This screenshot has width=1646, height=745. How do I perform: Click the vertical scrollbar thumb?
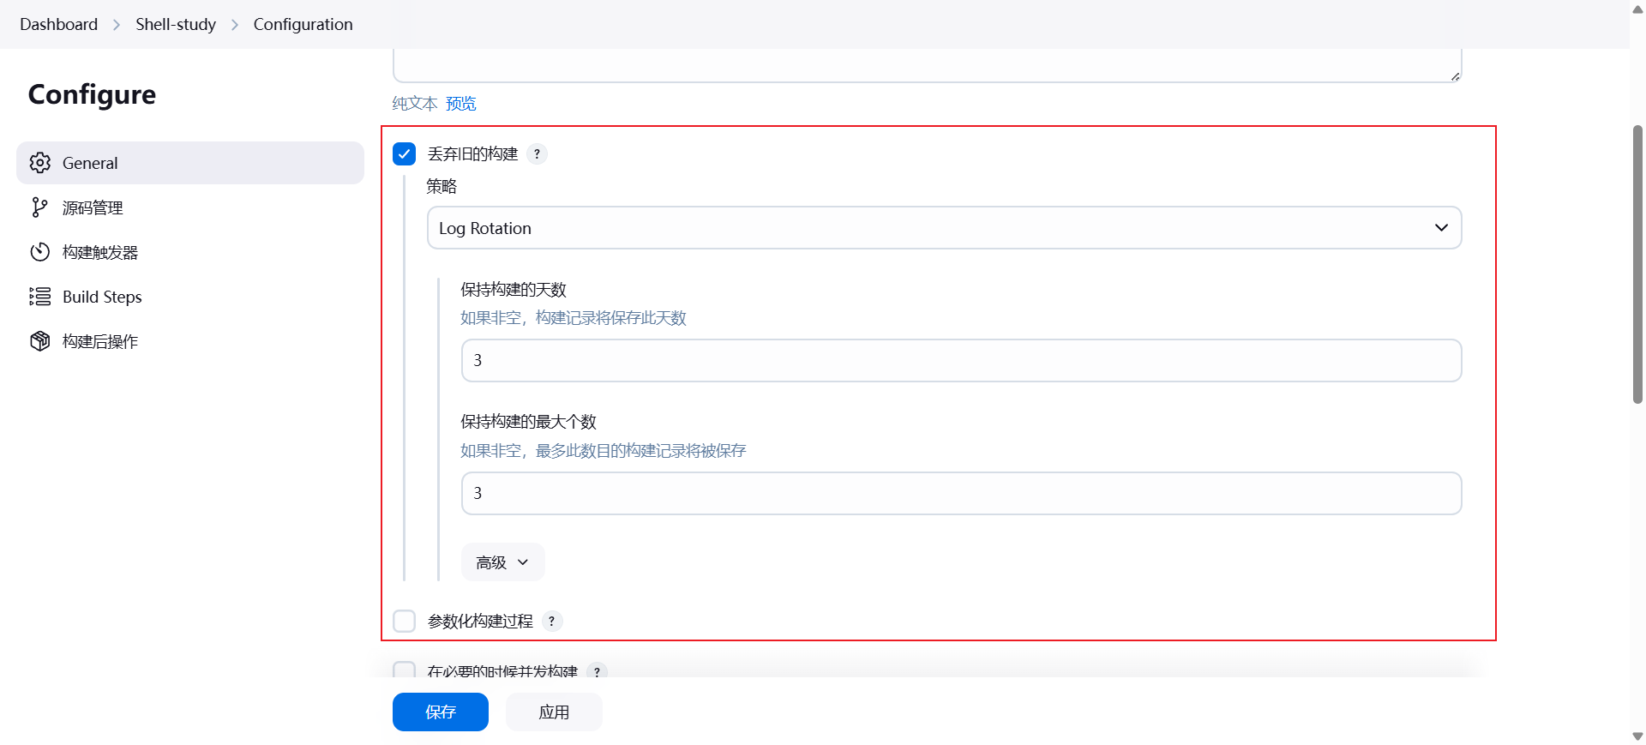pyautogui.click(x=1637, y=264)
